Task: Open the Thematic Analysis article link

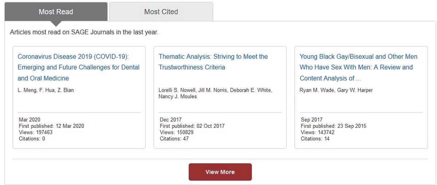Action: [213, 62]
